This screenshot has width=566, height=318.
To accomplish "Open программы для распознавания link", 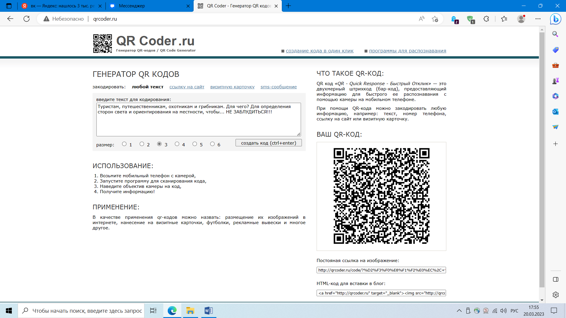I will point(408,51).
